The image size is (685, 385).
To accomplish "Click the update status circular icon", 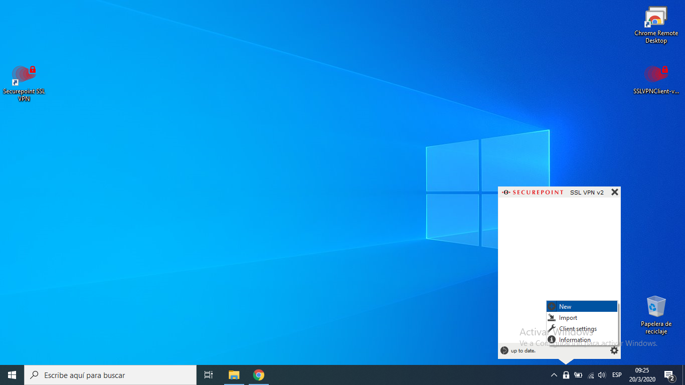I will point(504,350).
